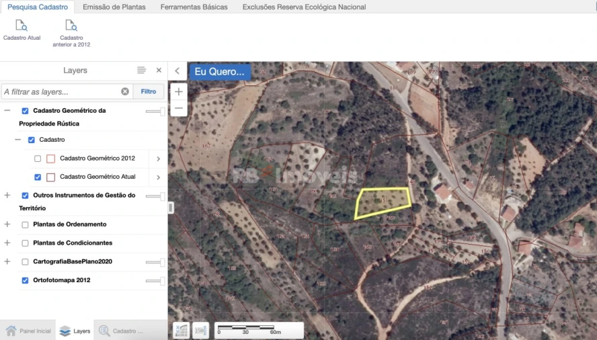Expand the Plantas de Ordenamento group
Screen dimensions: 597x340
[x=7, y=224]
